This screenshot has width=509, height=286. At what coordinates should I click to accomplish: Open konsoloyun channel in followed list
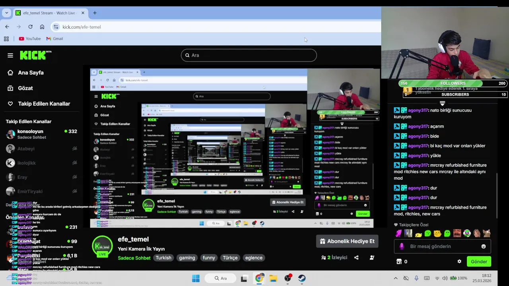coord(41,134)
